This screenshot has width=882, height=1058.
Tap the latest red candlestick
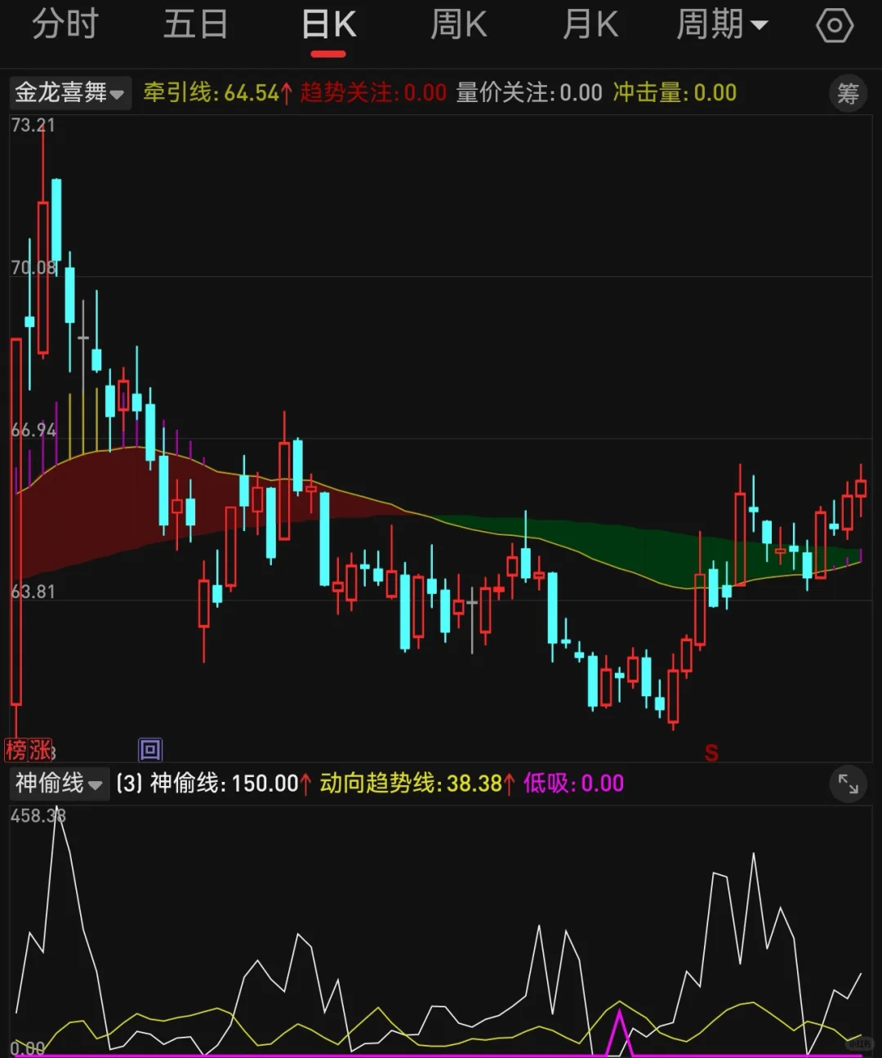point(861,488)
